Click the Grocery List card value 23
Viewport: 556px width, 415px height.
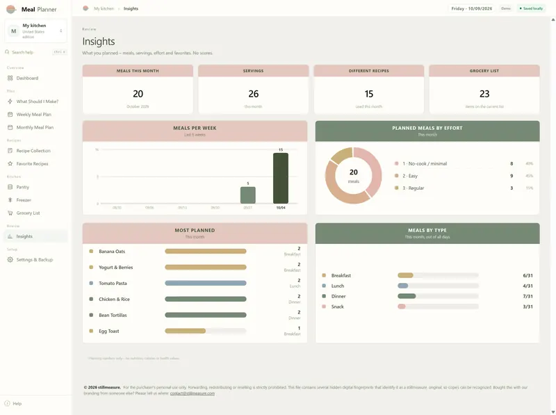click(484, 94)
